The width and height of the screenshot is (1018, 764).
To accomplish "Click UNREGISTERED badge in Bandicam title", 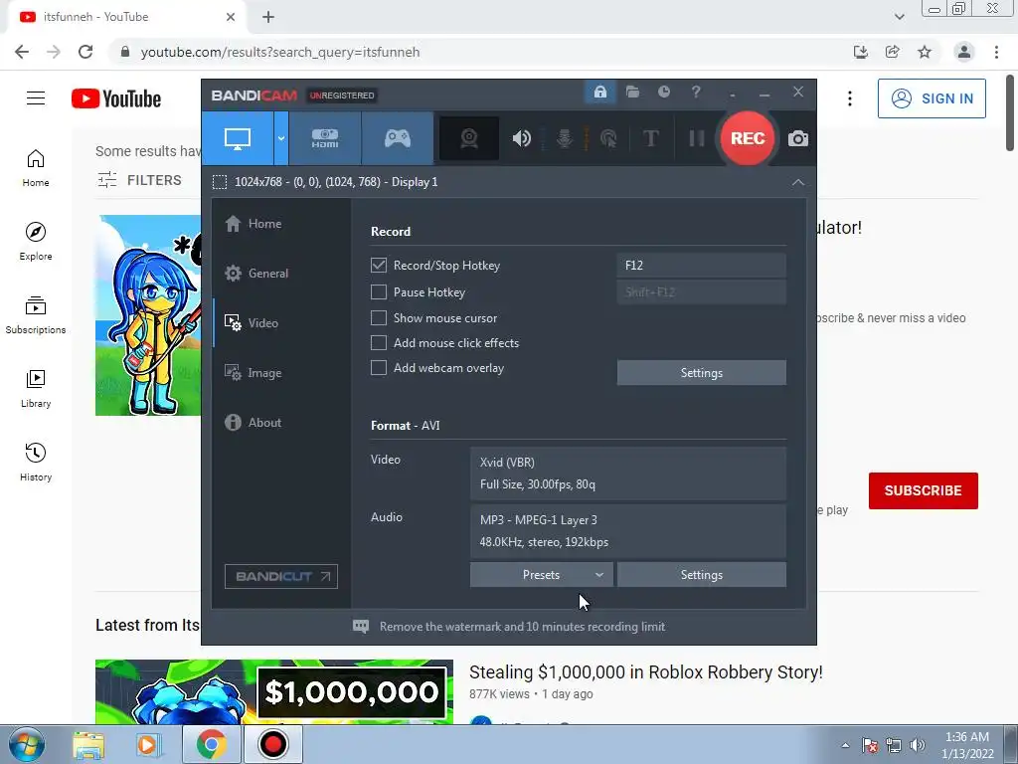I will coord(342,95).
